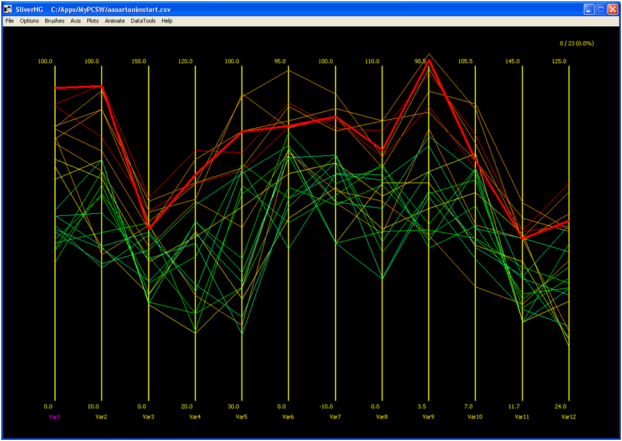Maximize the SliverNG window

pyautogui.click(x=602, y=10)
